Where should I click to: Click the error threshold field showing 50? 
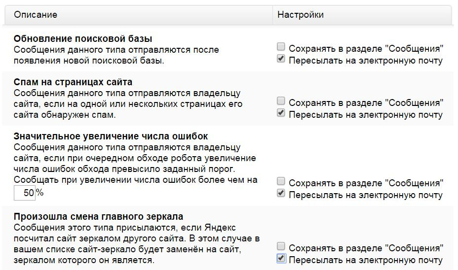25,193
